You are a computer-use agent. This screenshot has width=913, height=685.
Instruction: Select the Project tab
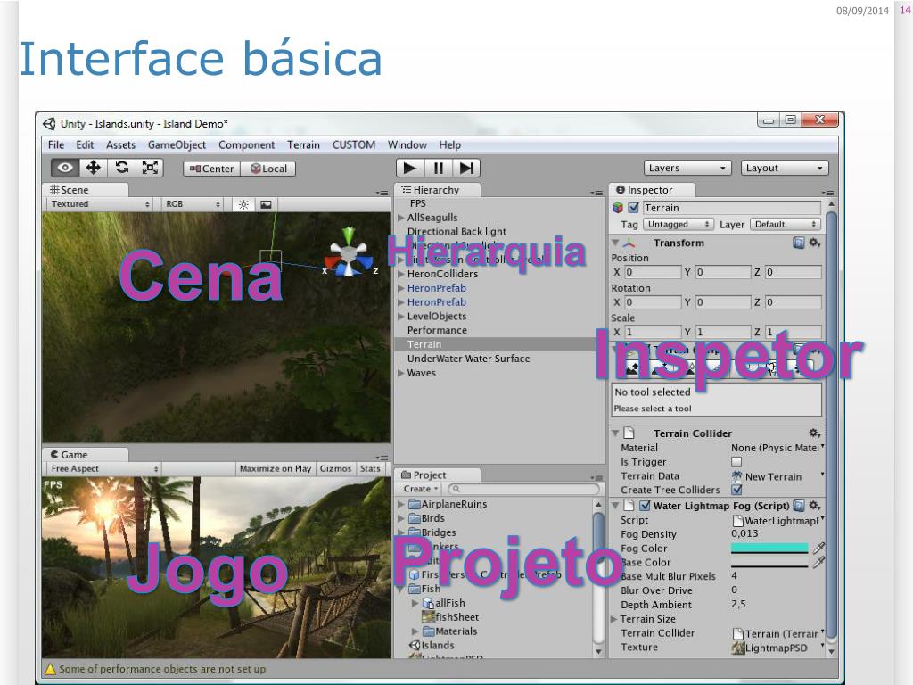[x=437, y=475]
